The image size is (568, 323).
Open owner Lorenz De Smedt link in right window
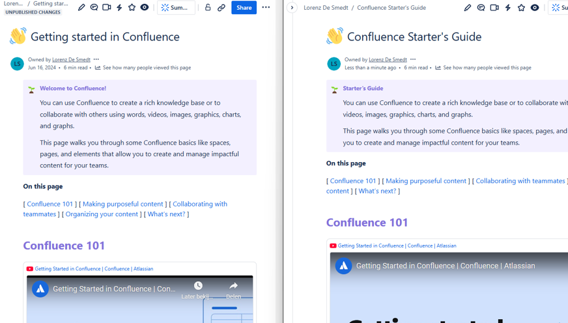pos(388,60)
